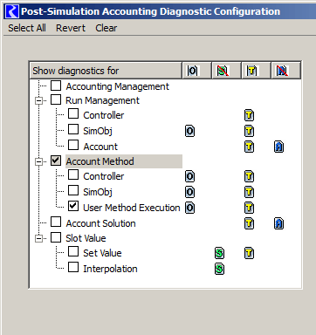Image resolution: width=316 pixels, height=335 pixels.
Task: Click the Object filter column header icon
Action: click(192, 71)
